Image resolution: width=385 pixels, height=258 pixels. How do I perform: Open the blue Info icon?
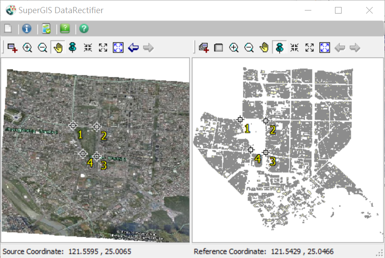click(27, 29)
